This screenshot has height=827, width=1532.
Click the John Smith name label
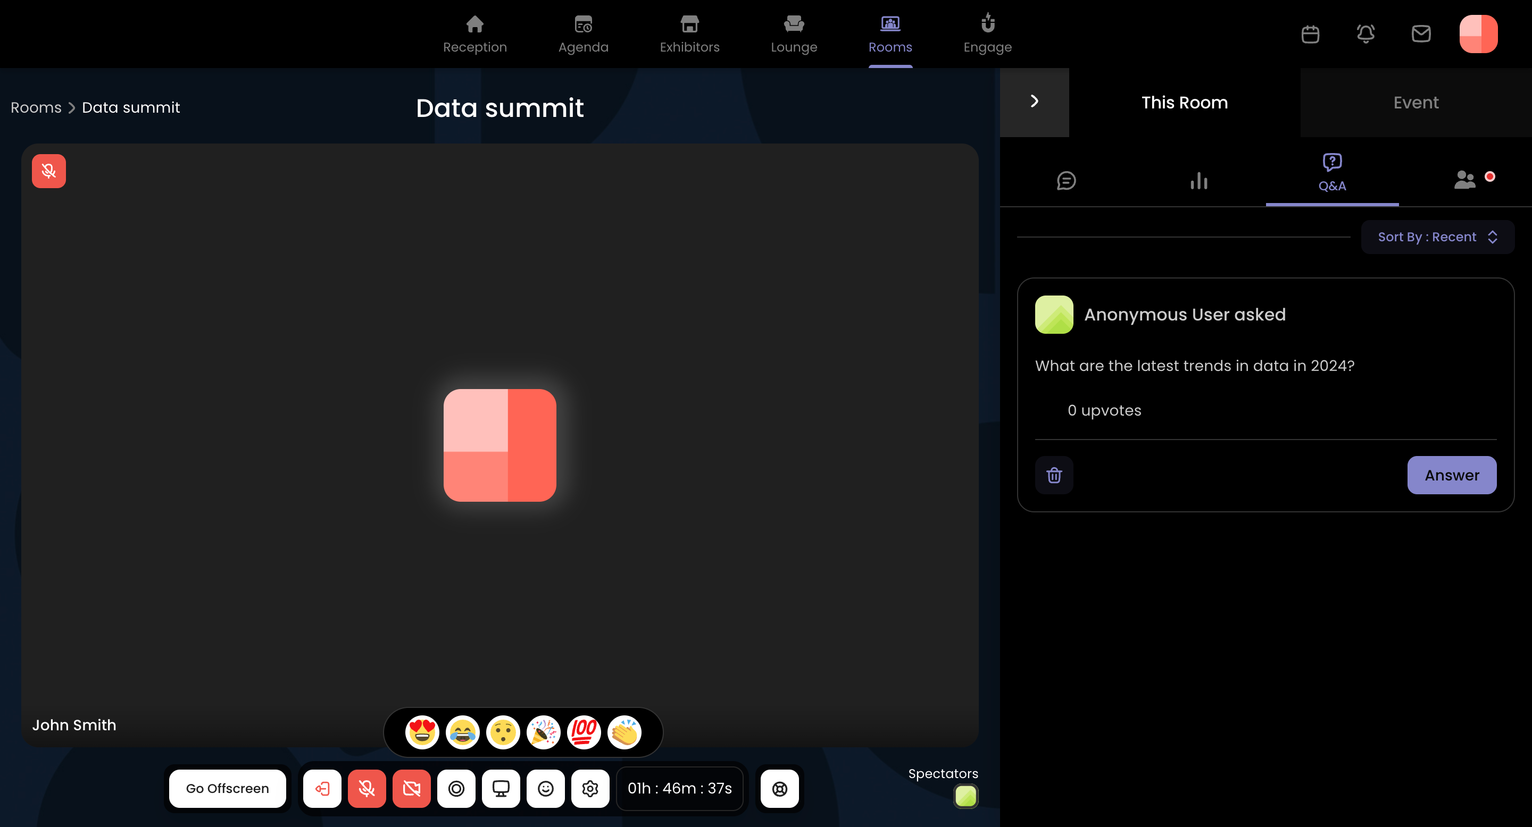(74, 725)
